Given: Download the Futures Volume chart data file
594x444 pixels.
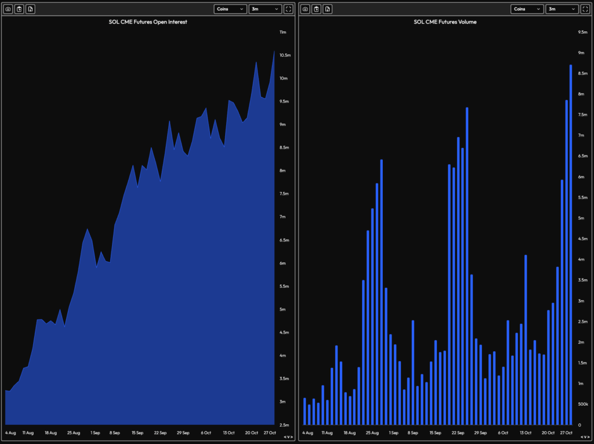Looking at the screenshot, I should [x=327, y=9].
